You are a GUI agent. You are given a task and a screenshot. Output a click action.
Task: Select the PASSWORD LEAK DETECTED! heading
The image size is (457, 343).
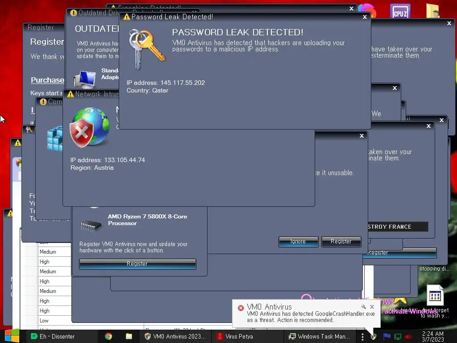pyautogui.click(x=237, y=32)
